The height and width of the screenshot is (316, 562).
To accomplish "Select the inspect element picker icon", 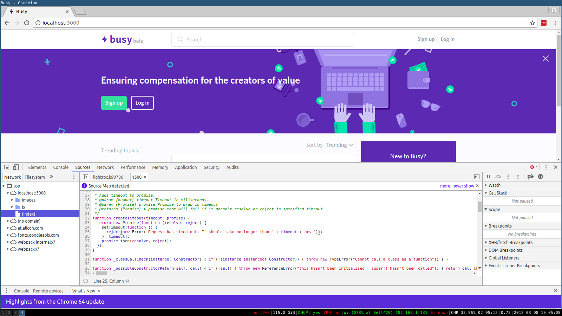I will click(x=6, y=167).
